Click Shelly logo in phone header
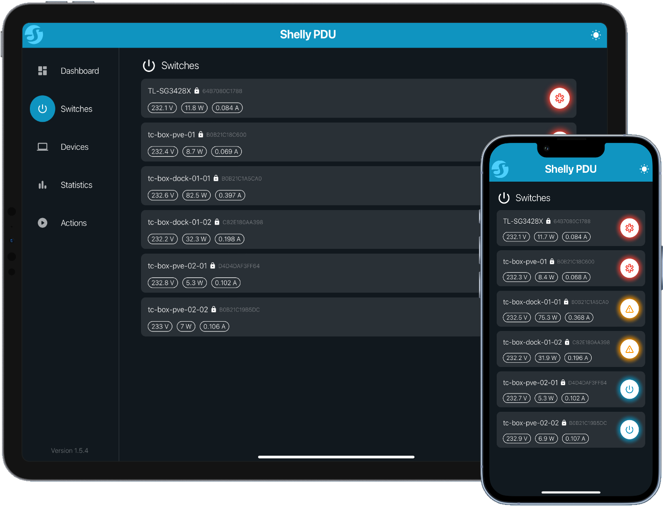 tap(500, 169)
